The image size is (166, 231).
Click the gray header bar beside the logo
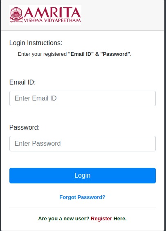(123, 15)
